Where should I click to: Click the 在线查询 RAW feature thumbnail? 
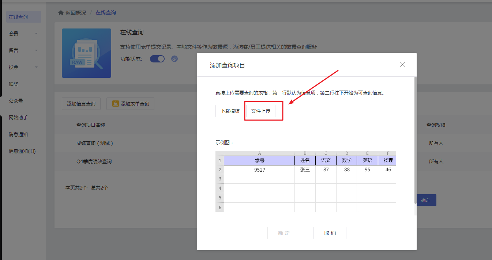click(x=86, y=53)
